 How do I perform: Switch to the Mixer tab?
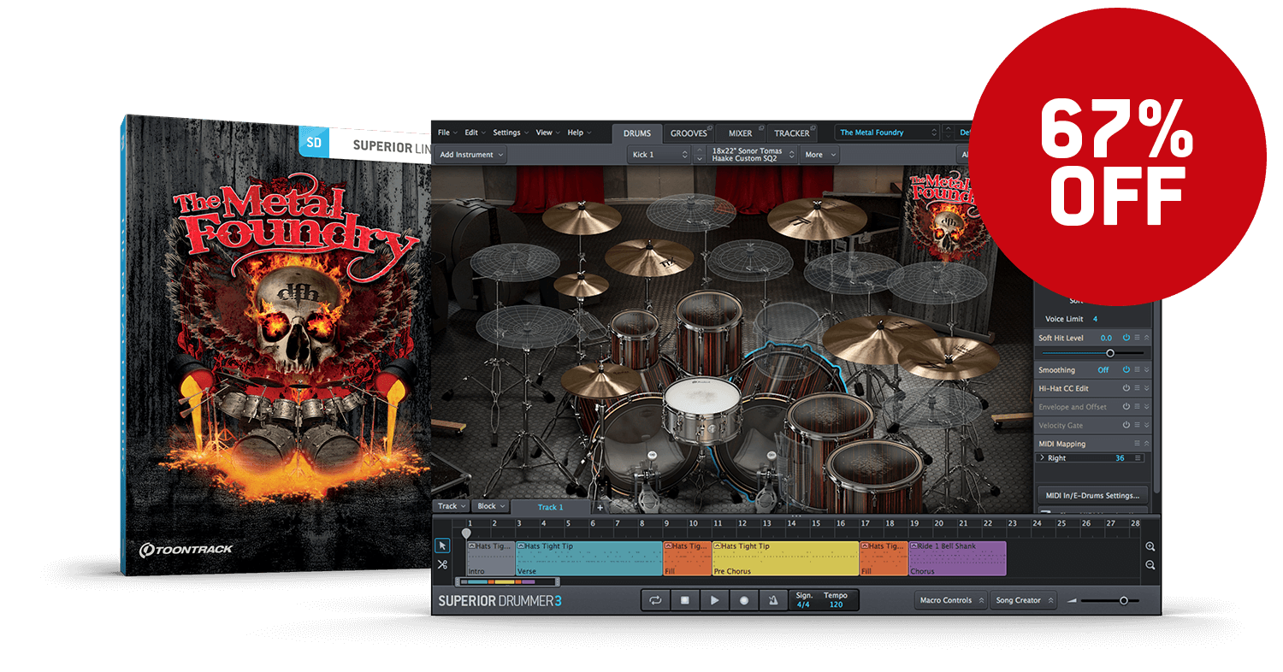740,133
